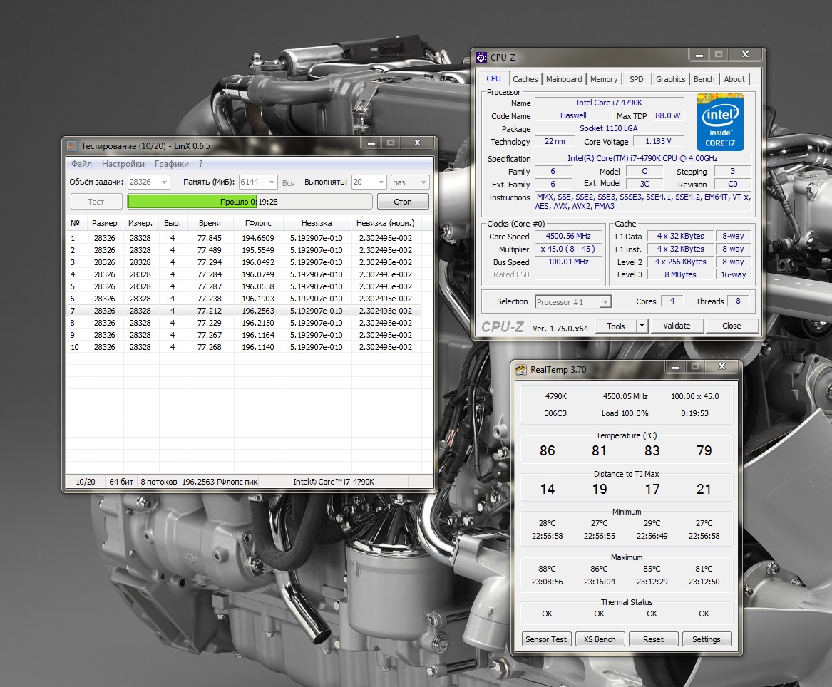Click the Validate button in CPU-Z

[x=677, y=326]
